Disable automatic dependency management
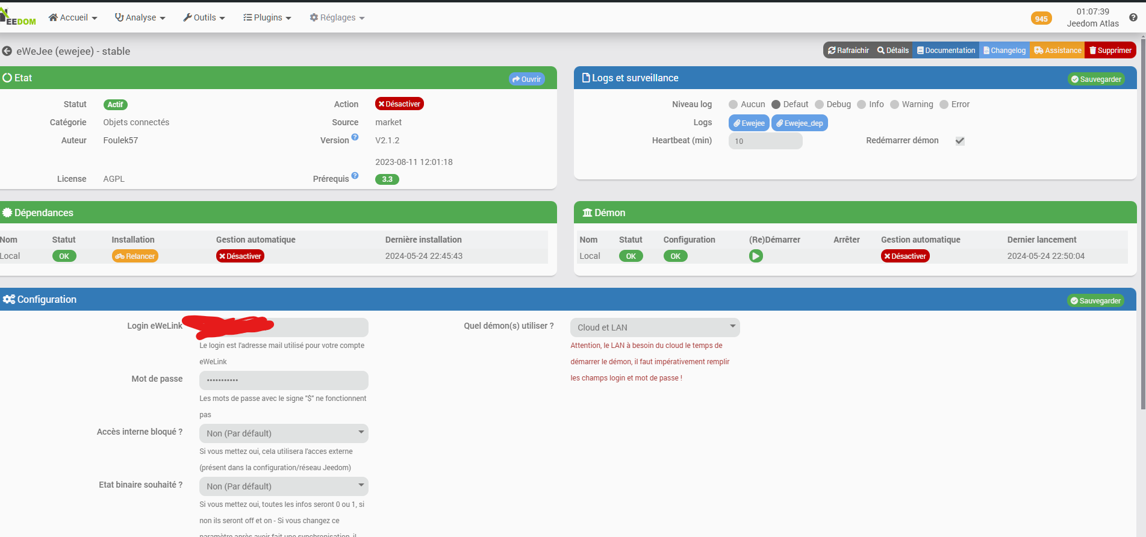 coord(240,256)
